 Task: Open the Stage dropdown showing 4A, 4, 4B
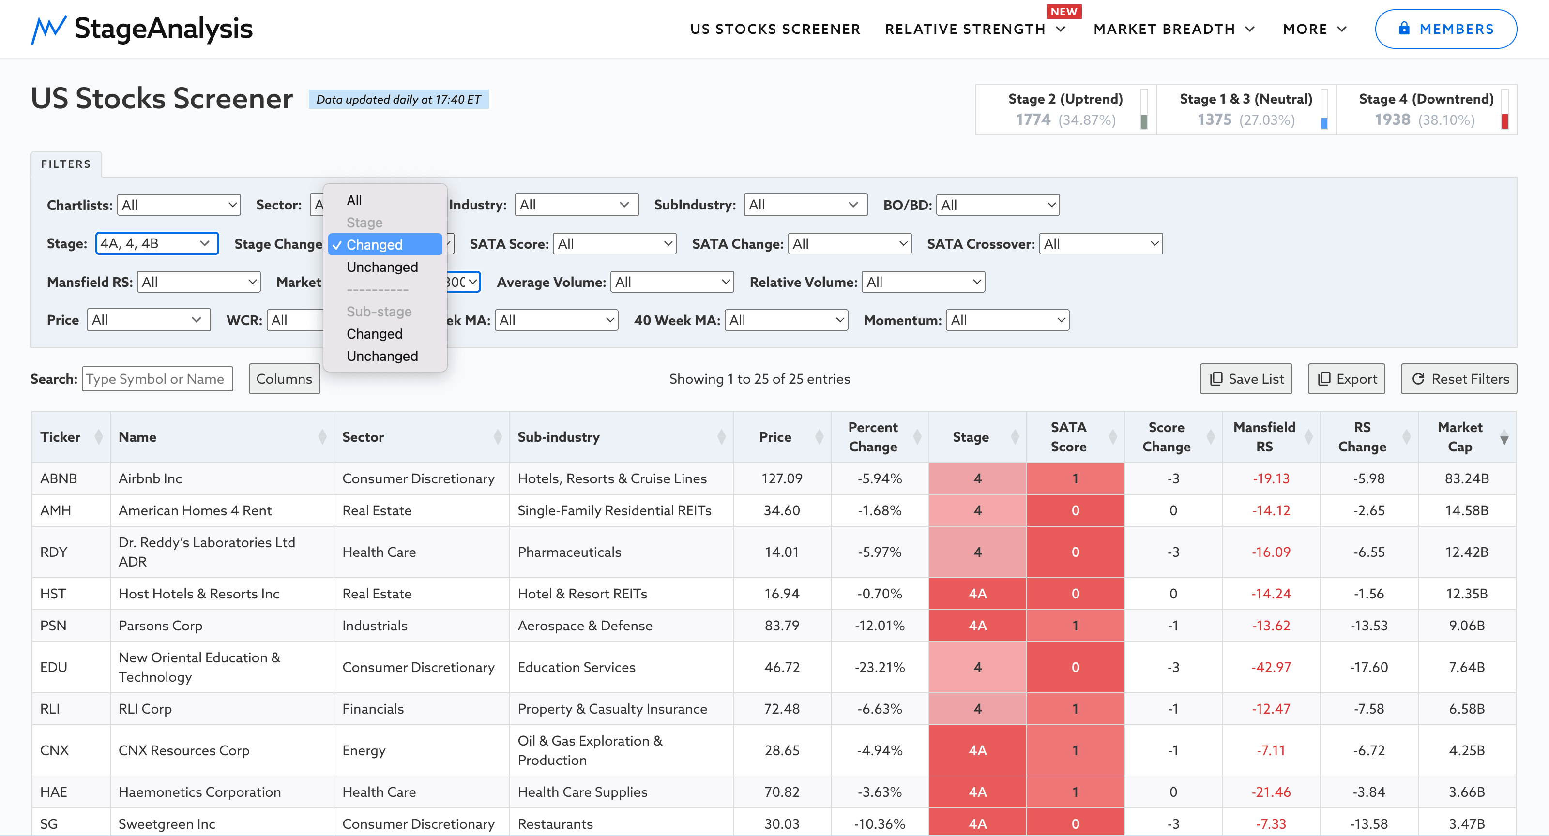click(x=157, y=243)
